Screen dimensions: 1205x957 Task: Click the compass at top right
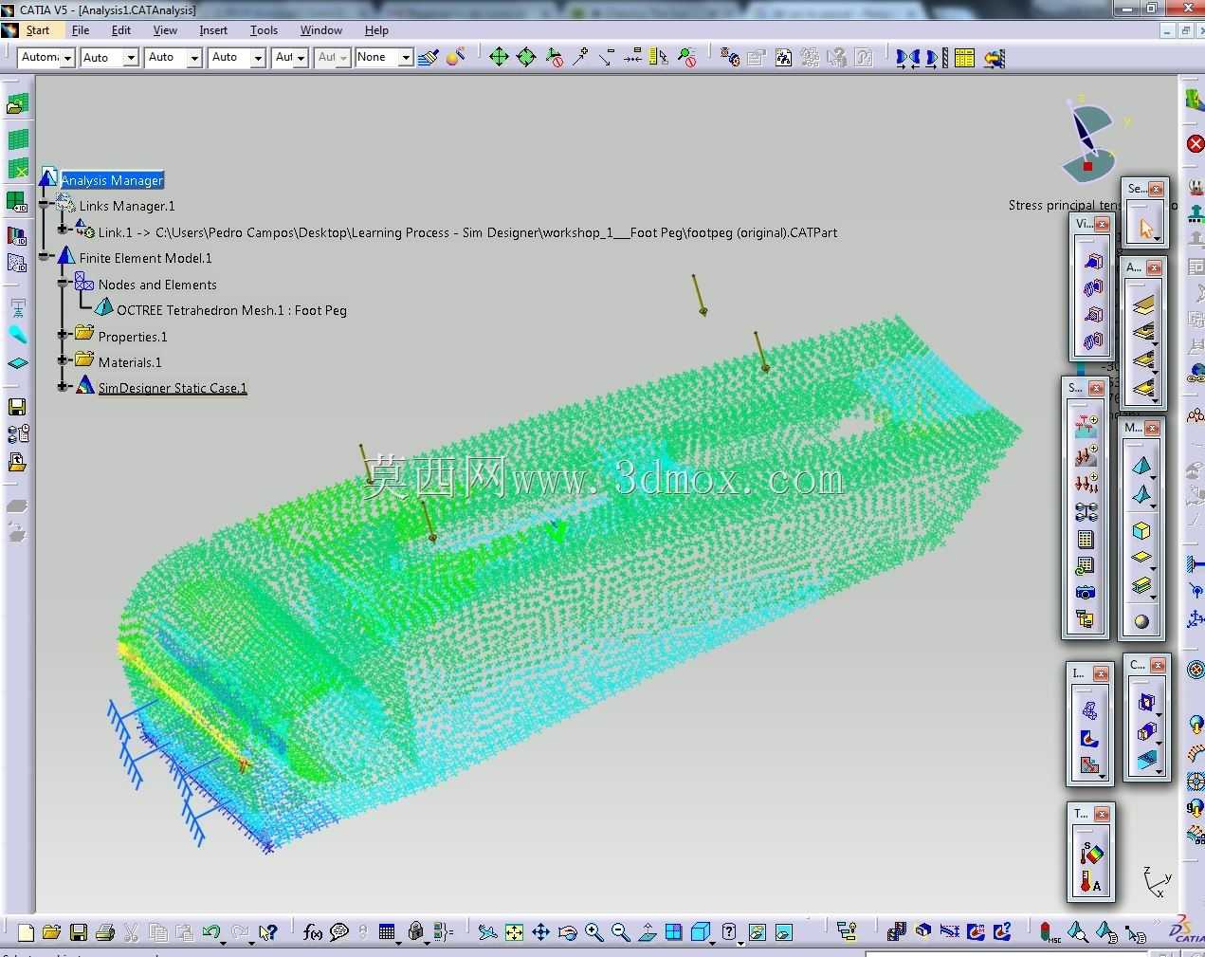(1087, 140)
